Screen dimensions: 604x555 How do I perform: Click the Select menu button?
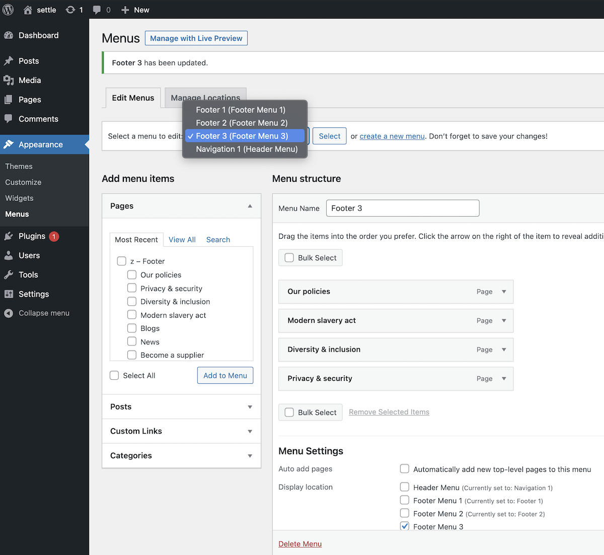[x=330, y=136]
